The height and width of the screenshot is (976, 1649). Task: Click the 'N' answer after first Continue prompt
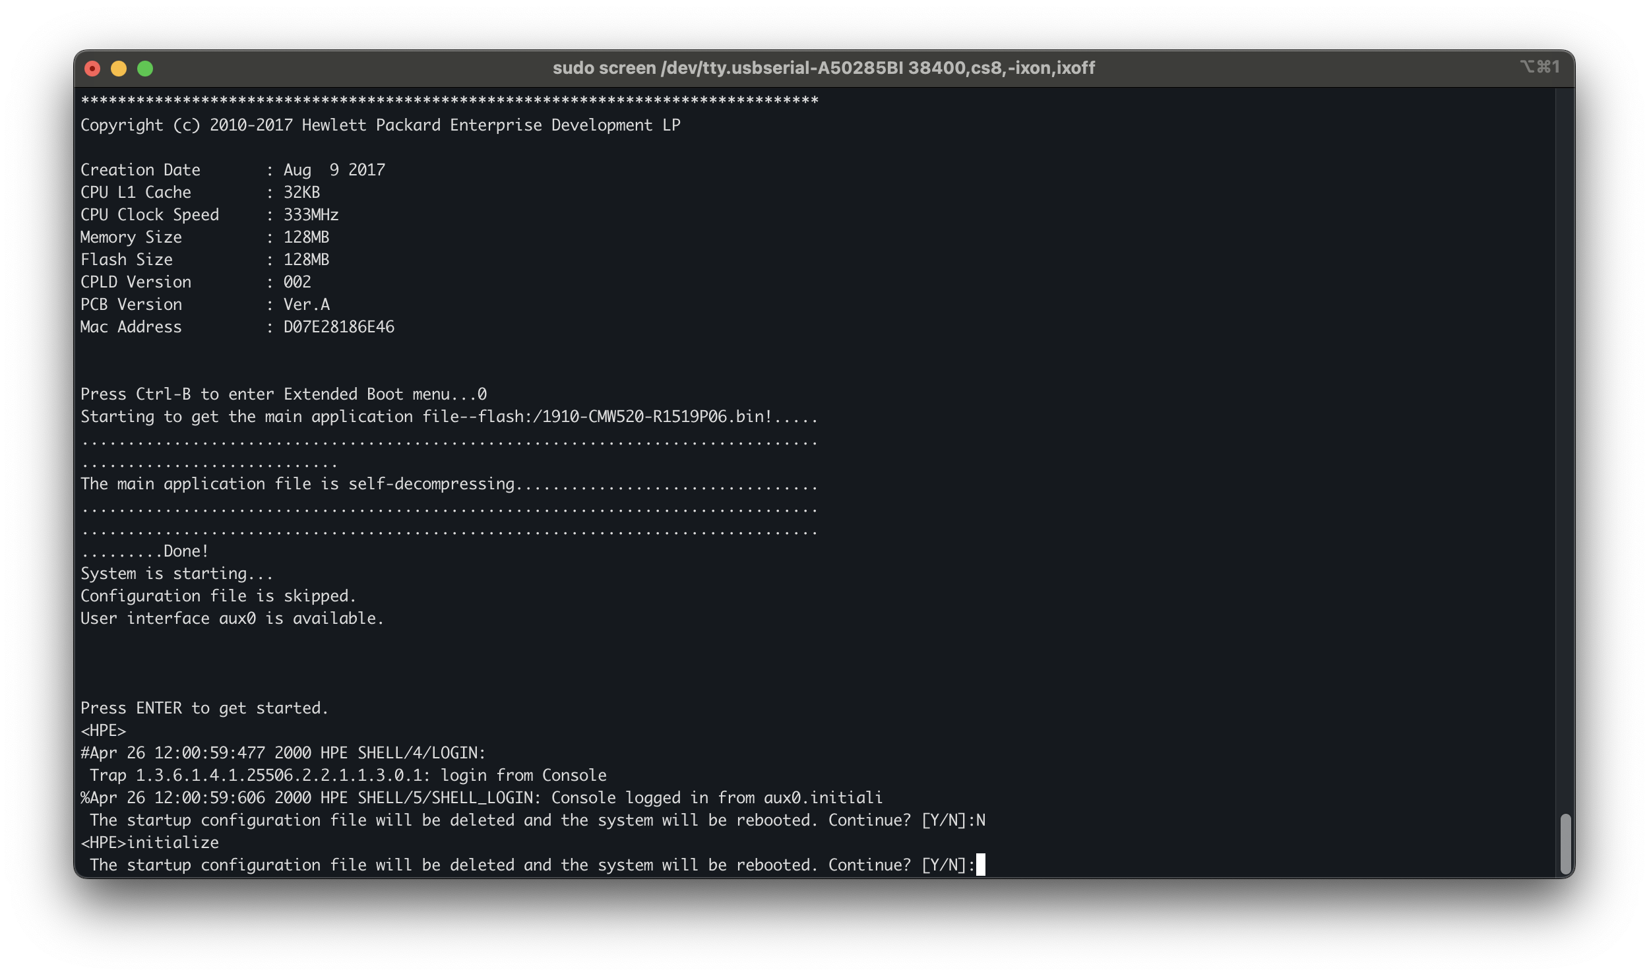point(980,820)
